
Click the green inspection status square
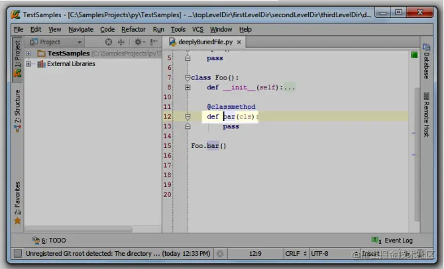pos(414,55)
